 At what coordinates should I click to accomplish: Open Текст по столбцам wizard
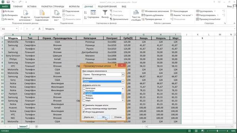pyautogui.click(x=136, y=16)
